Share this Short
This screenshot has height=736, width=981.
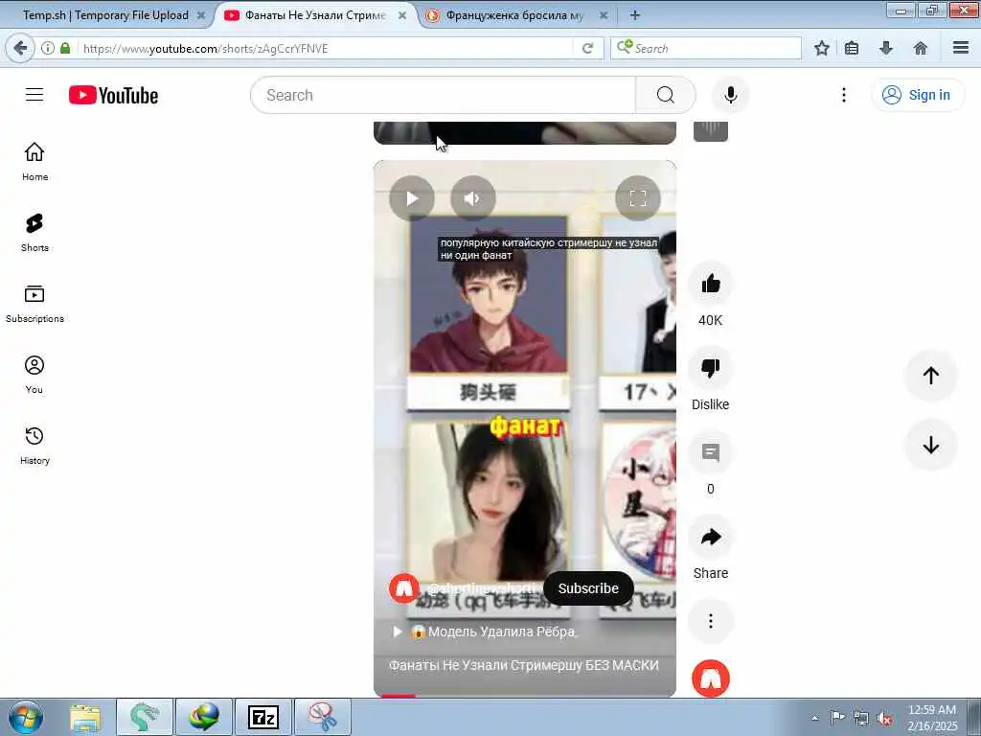(x=711, y=537)
